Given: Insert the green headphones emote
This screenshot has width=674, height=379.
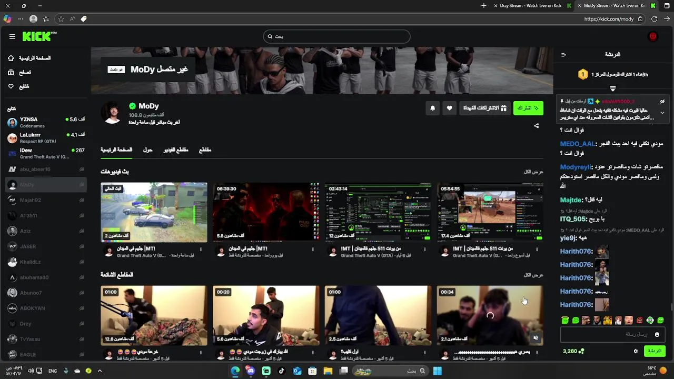Looking at the screenshot, I should pyautogui.click(x=650, y=320).
